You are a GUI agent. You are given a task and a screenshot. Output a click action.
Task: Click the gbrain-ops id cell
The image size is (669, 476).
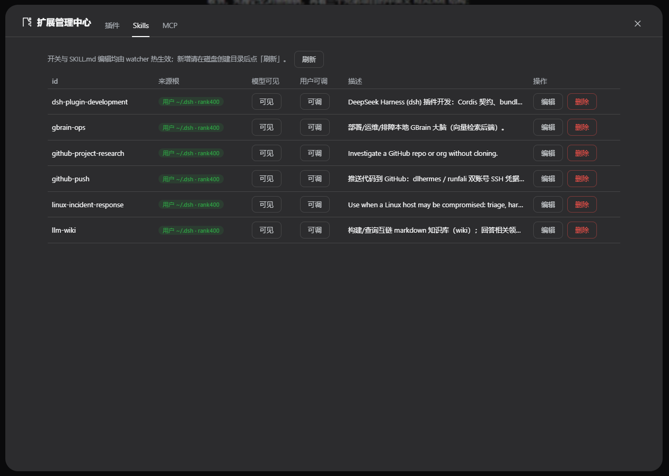tap(68, 127)
